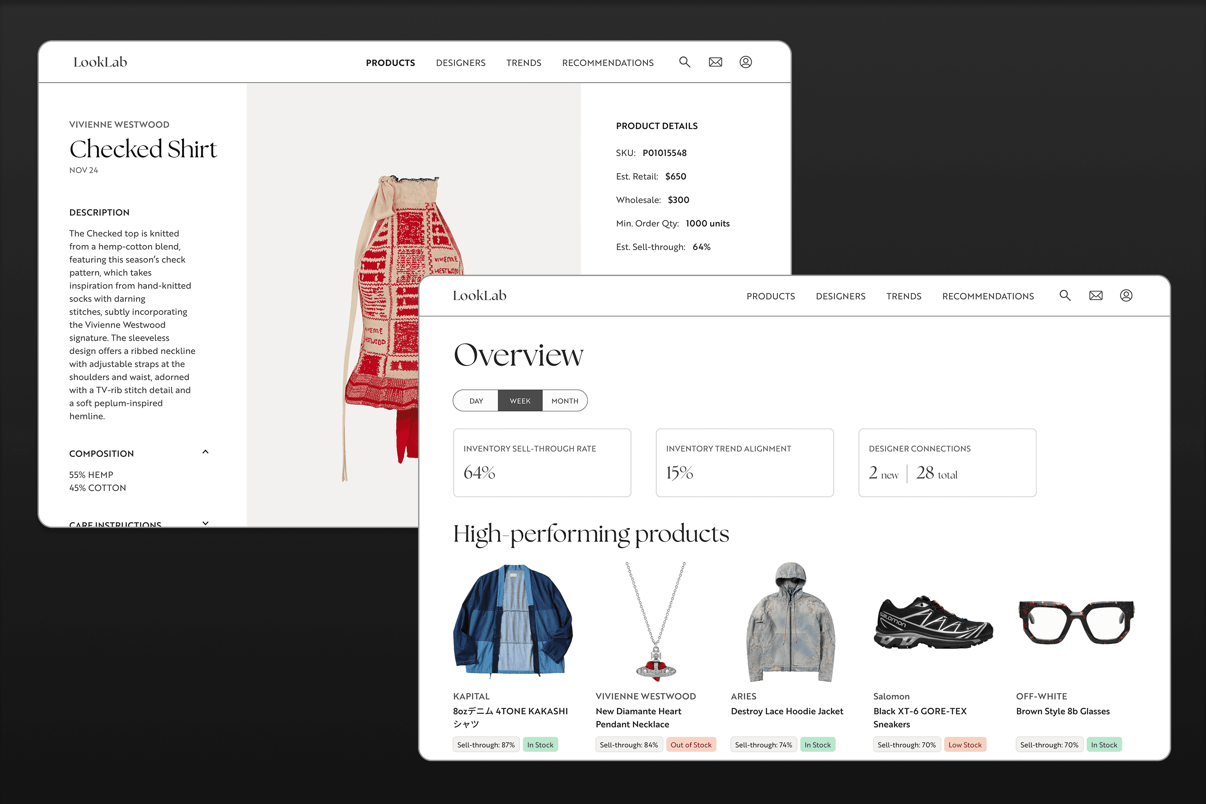
Task: Click the account icon on the Checked Shirt page
Action: (x=745, y=62)
